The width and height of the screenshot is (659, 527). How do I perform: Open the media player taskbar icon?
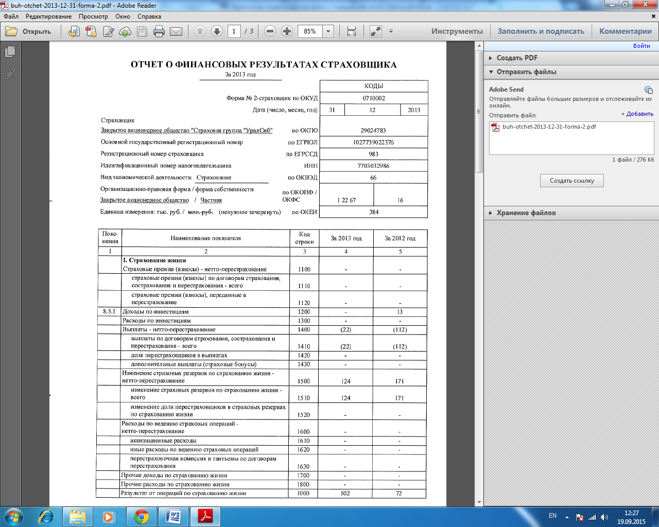pyautogui.click(x=108, y=516)
